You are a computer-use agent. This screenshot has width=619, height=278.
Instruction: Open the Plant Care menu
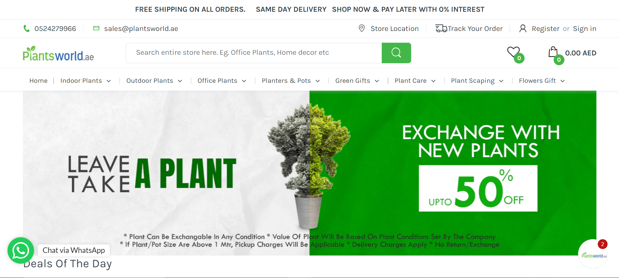point(410,80)
